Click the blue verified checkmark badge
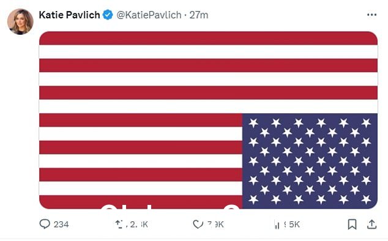This screenshot has height=241, width=388. 108,15
